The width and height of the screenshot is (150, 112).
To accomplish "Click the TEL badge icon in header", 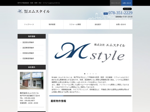I will click(x=105, y=14).
